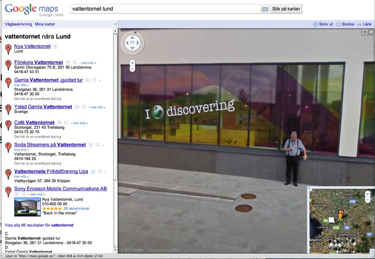The width and height of the screenshot is (375, 259).
Task: Choose Skriv ut to print
Action: click(326, 24)
